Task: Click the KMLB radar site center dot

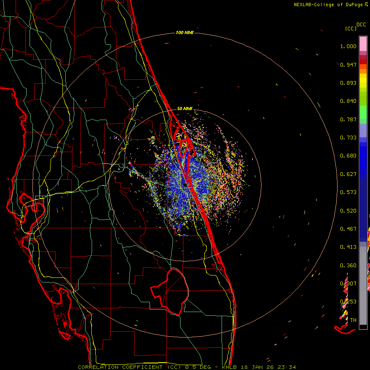Action: (185, 185)
